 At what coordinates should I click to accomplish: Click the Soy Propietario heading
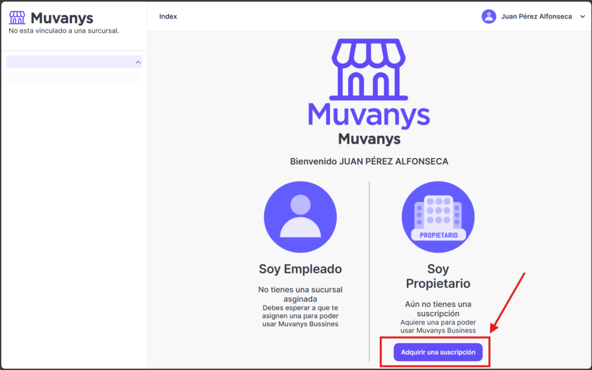[x=438, y=276]
